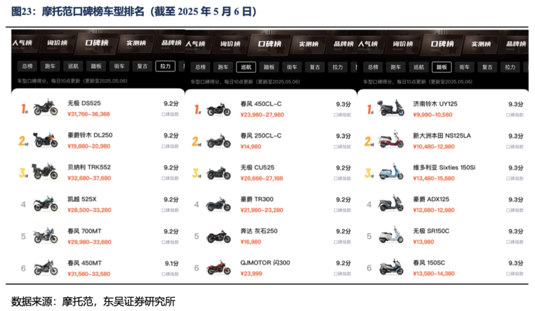Open the 春风 250CL-C cruiser thumbnail
This screenshot has width=535, height=311.
tap(218, 140)
